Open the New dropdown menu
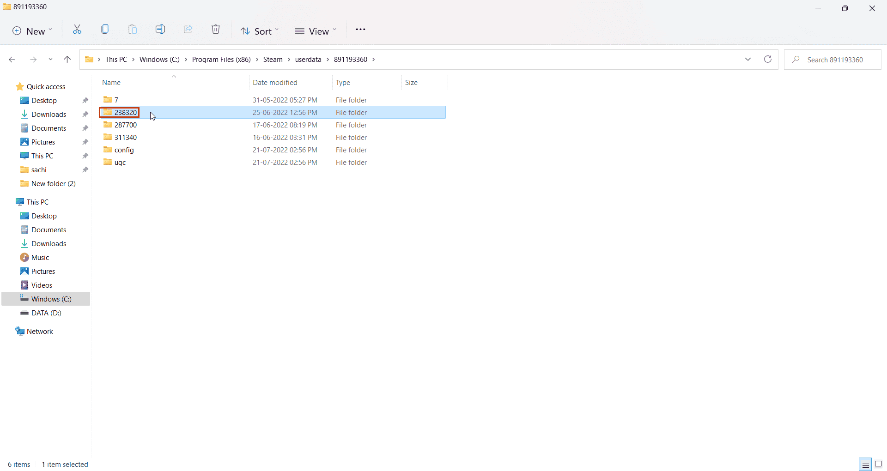The image size is (887, 471). pyautogui.click(x=32, y=31)
